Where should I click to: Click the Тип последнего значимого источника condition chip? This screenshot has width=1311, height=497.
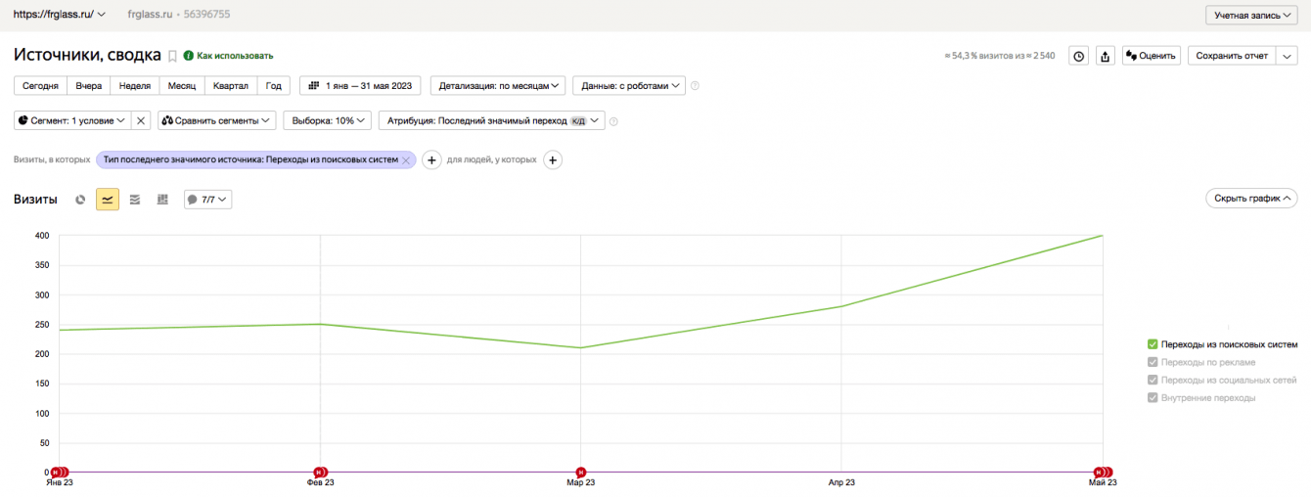point(250,159)
